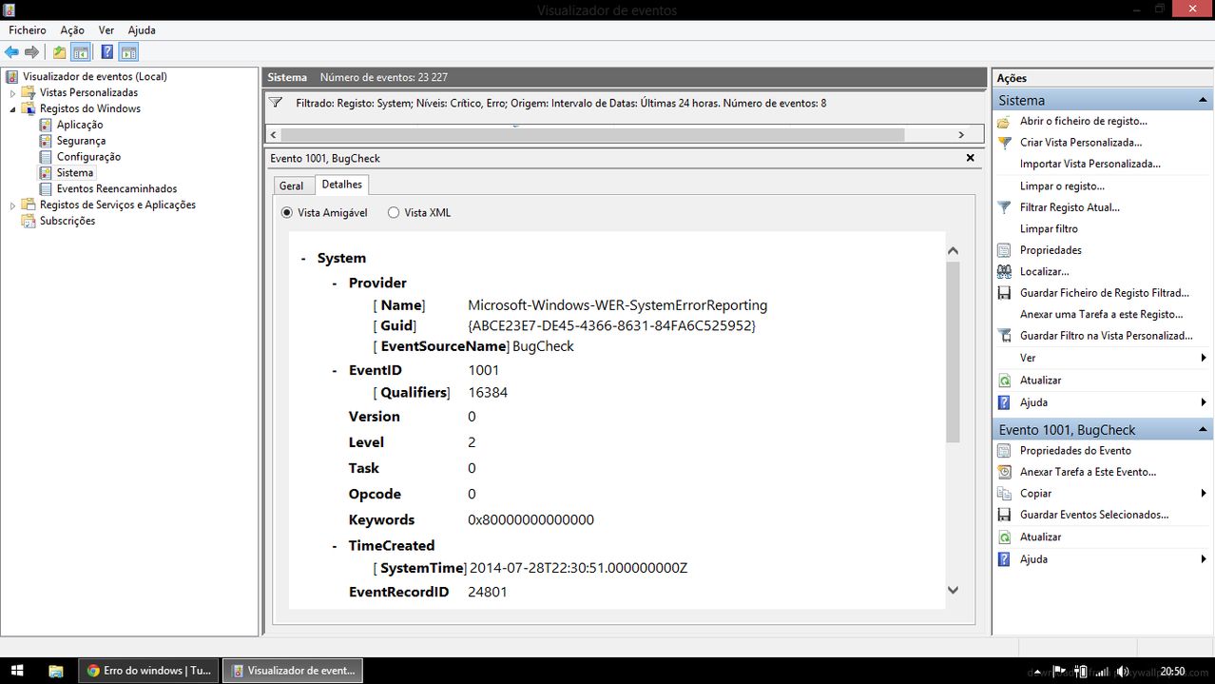Click Importar Vista Personalizada action
Image resolution: width=1215 pixels, height=684 pixels.
click(x=1090, y=164)
